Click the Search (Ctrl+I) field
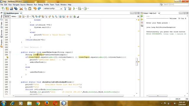This screenshot has width=189, height=106. [x=174, y=4]
